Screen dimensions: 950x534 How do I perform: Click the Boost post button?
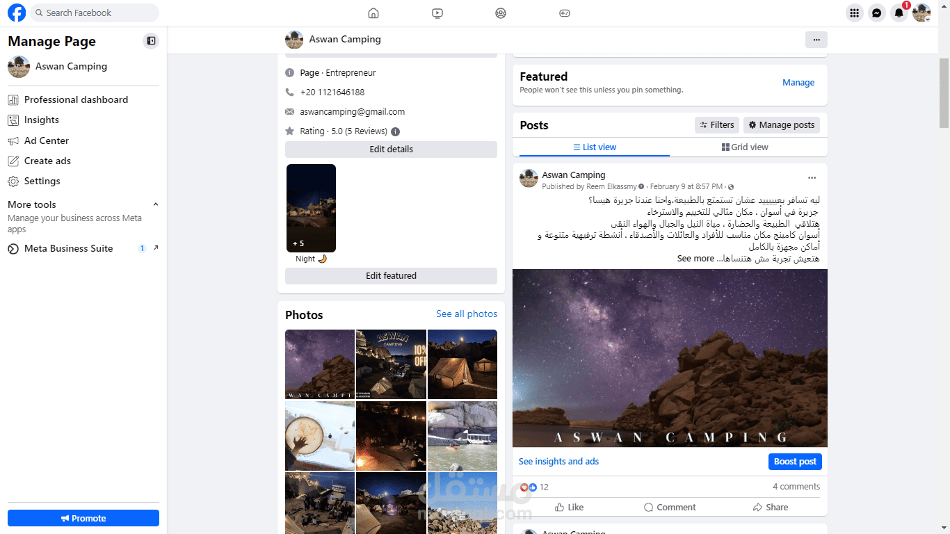[x=795, y=462]
